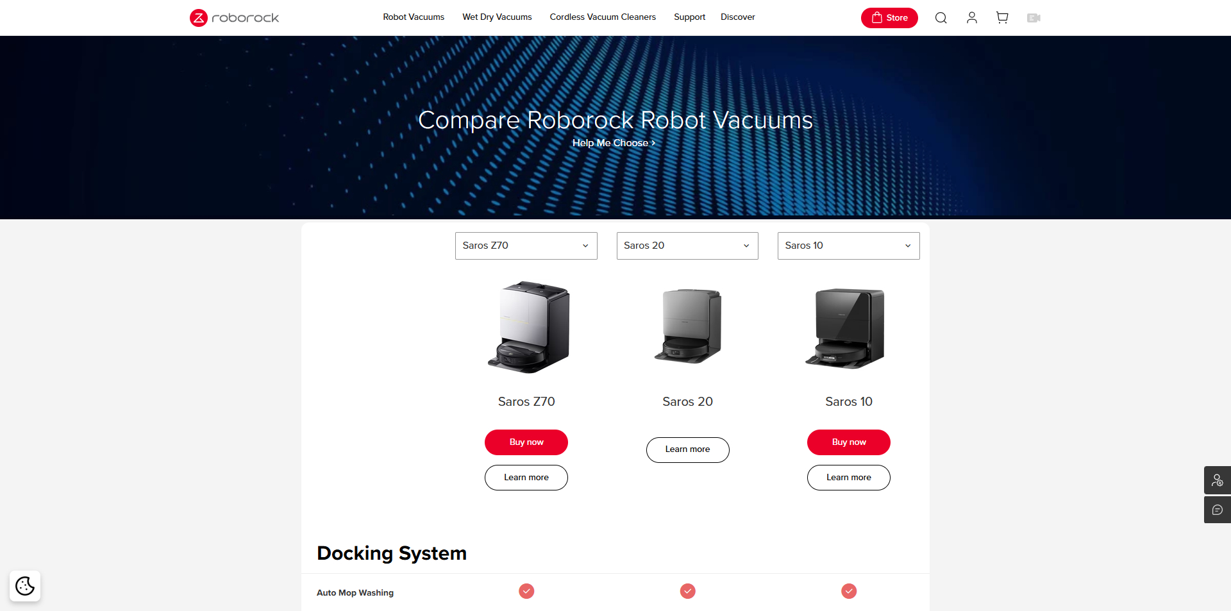1231x611 pixels.
Task: Click the Auto Mop Washing checkmark under Saros Z70
Action: (x=526, y=591)
